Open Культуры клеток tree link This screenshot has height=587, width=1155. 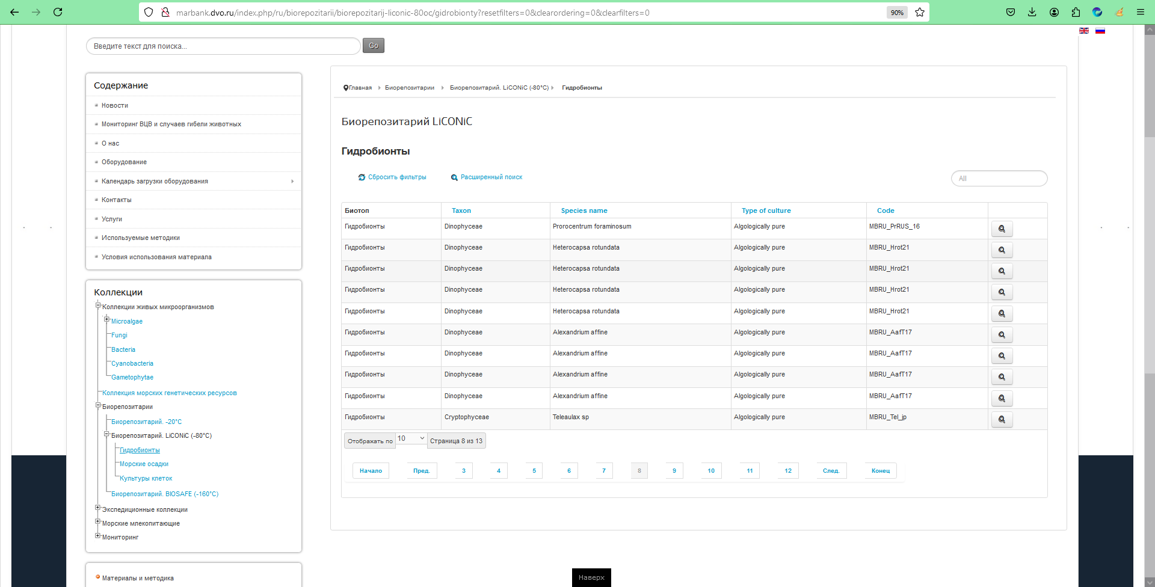click(x=146, y=479)
